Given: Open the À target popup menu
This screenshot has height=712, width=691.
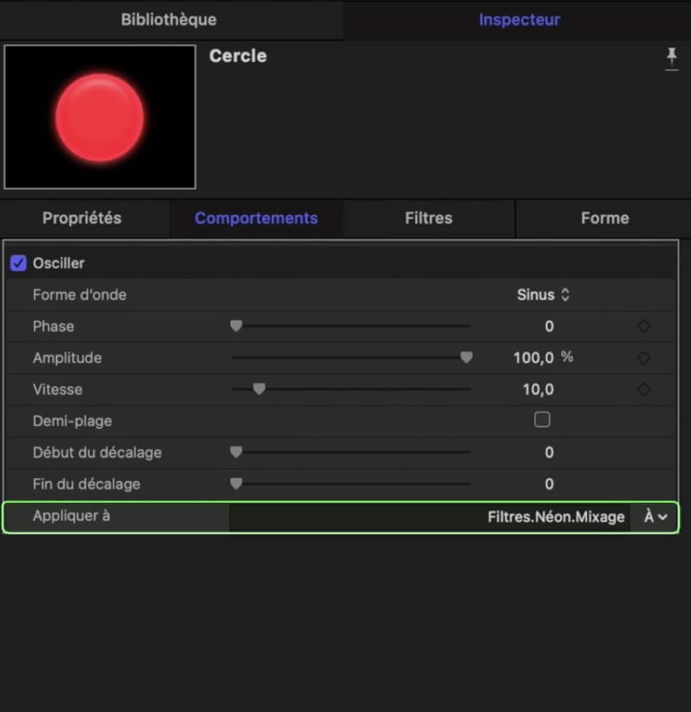Looking at the screenshot, I should [655, 517].
